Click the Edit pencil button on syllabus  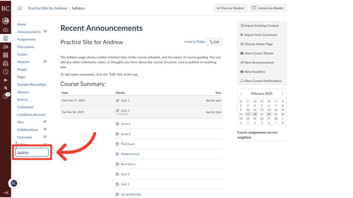(214, 42)
